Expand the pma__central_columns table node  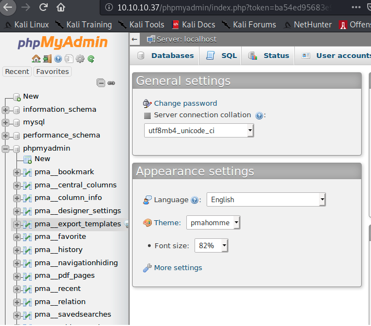click(17, 186)
